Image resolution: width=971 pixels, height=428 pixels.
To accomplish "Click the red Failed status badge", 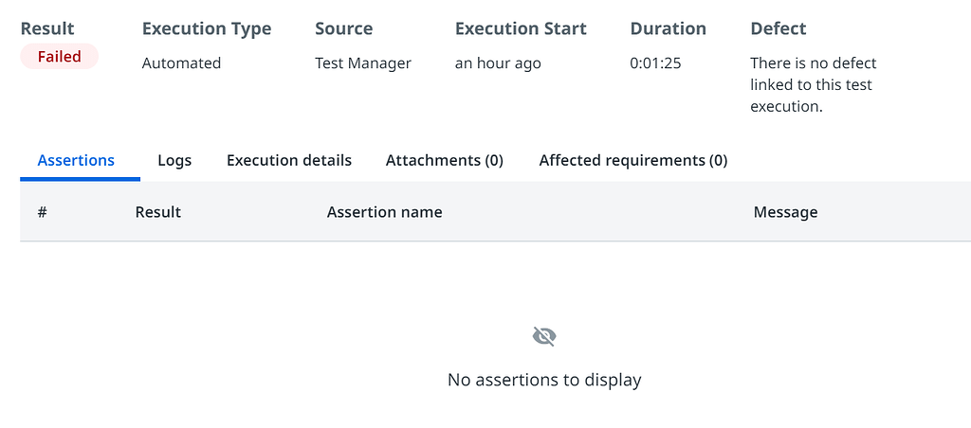I will (60, 57).
